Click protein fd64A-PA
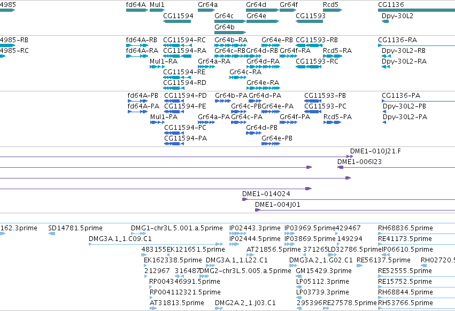 coord(137,112)
